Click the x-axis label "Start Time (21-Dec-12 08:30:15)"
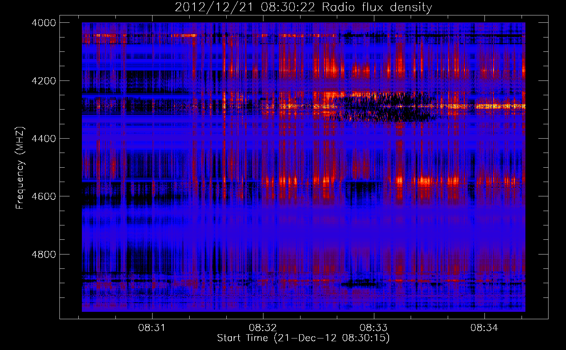Screen dimensions: 566x350 coord(303,338)
